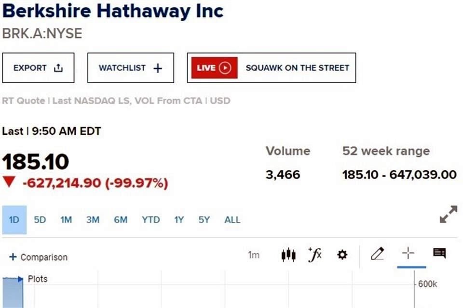Viewport: 463px width, 308px height.
Task: Select the BRK.A:NYSE ticker label
Action: 42,34
